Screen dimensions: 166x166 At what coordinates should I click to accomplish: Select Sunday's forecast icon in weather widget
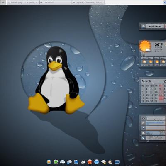157,62
